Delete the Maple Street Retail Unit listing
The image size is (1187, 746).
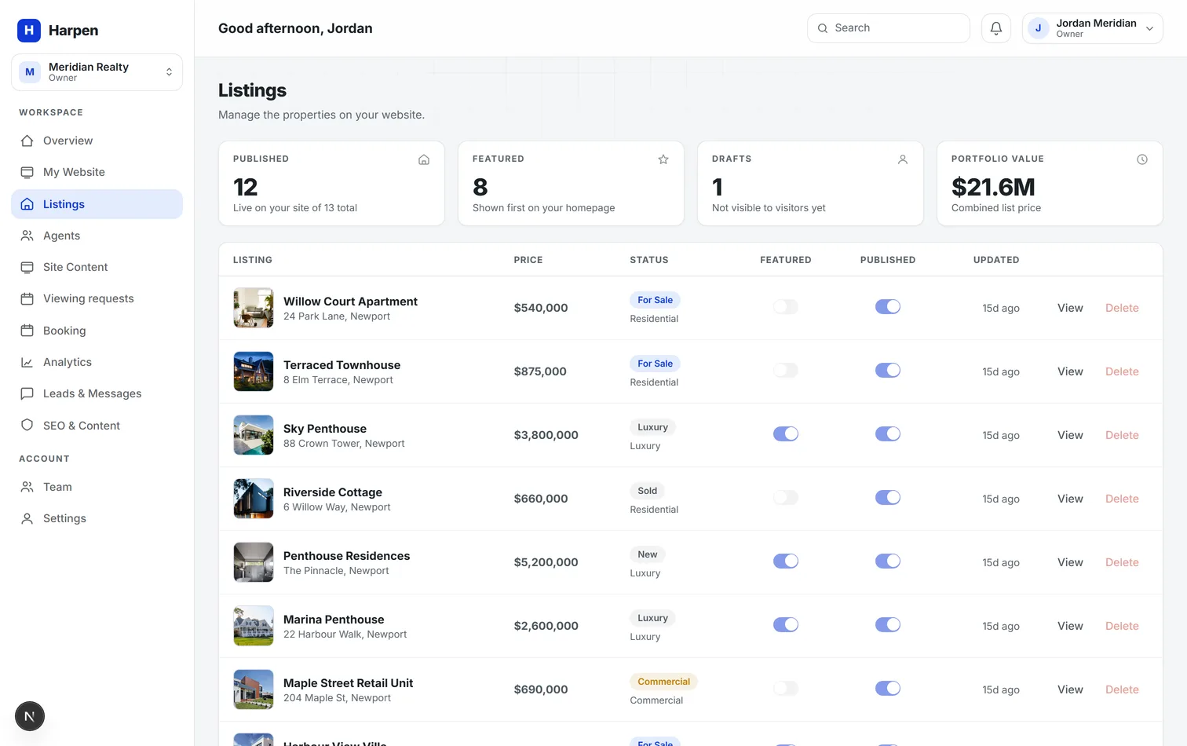click(x=1122, y=689)
